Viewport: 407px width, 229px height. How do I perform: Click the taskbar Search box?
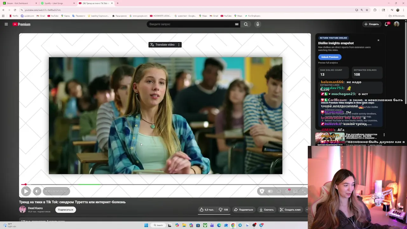[158, 225]
